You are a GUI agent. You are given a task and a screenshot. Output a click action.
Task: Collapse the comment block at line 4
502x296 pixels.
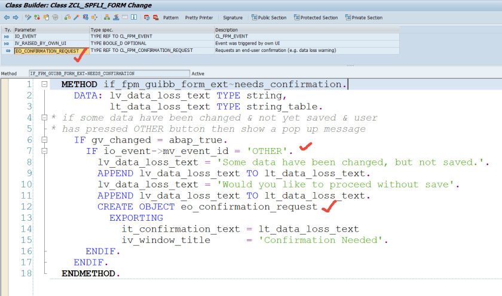point(45,118)
